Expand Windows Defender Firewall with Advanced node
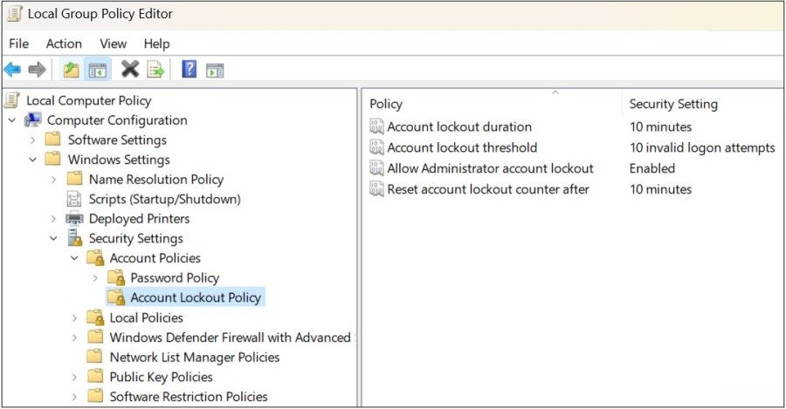The image size is (786, 409). 74,337
